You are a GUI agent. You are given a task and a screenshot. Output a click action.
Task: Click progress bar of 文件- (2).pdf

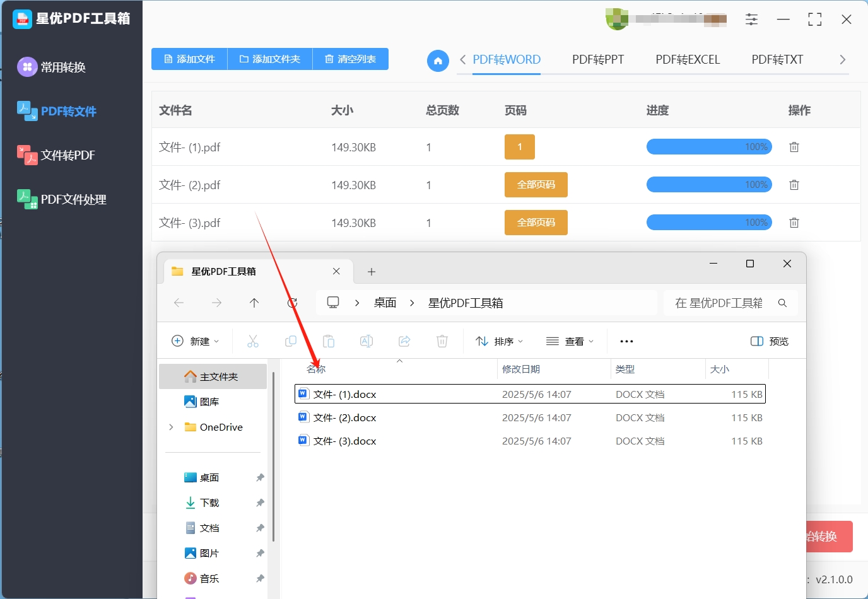pos(709,185)
